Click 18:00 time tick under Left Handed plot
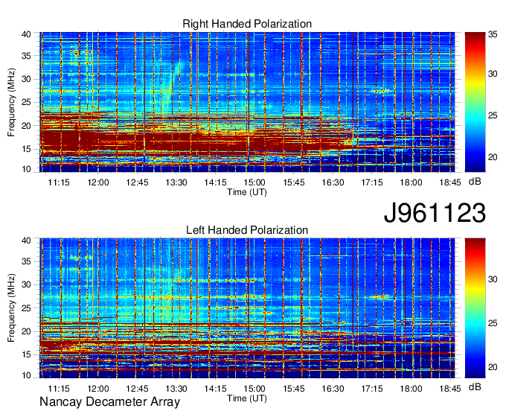The image size is (506, 411). 411,389
